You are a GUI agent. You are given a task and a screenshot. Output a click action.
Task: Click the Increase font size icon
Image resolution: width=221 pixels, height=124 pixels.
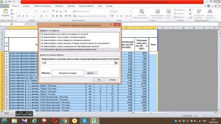(x=45, y=11)
